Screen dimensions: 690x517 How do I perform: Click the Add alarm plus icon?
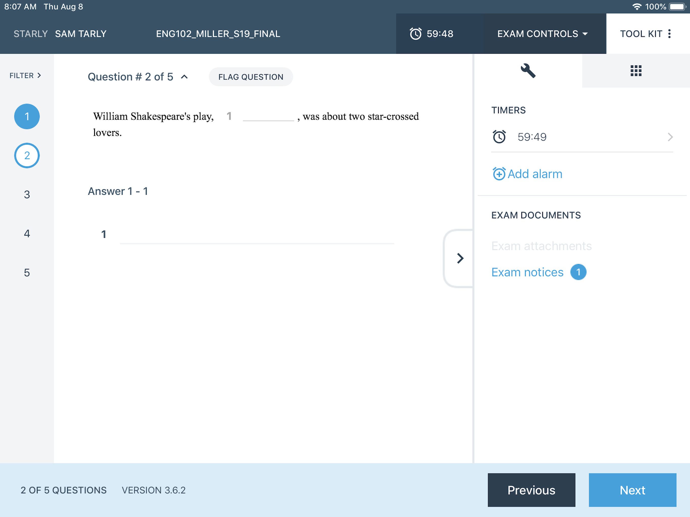pyautogui.click(x=499, y=174)
